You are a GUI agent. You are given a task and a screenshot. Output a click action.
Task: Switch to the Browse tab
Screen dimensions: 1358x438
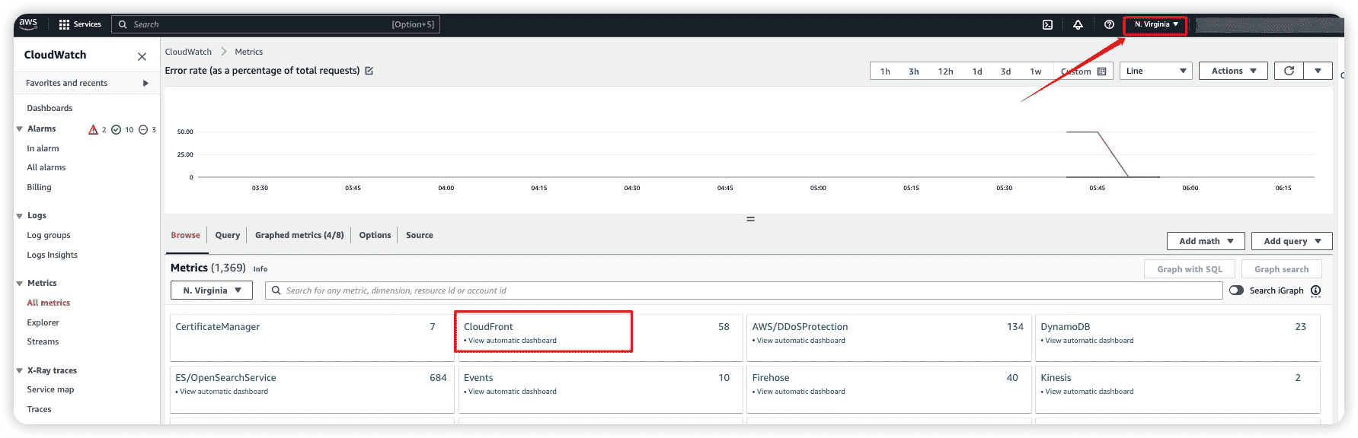[x=185, y=235]
